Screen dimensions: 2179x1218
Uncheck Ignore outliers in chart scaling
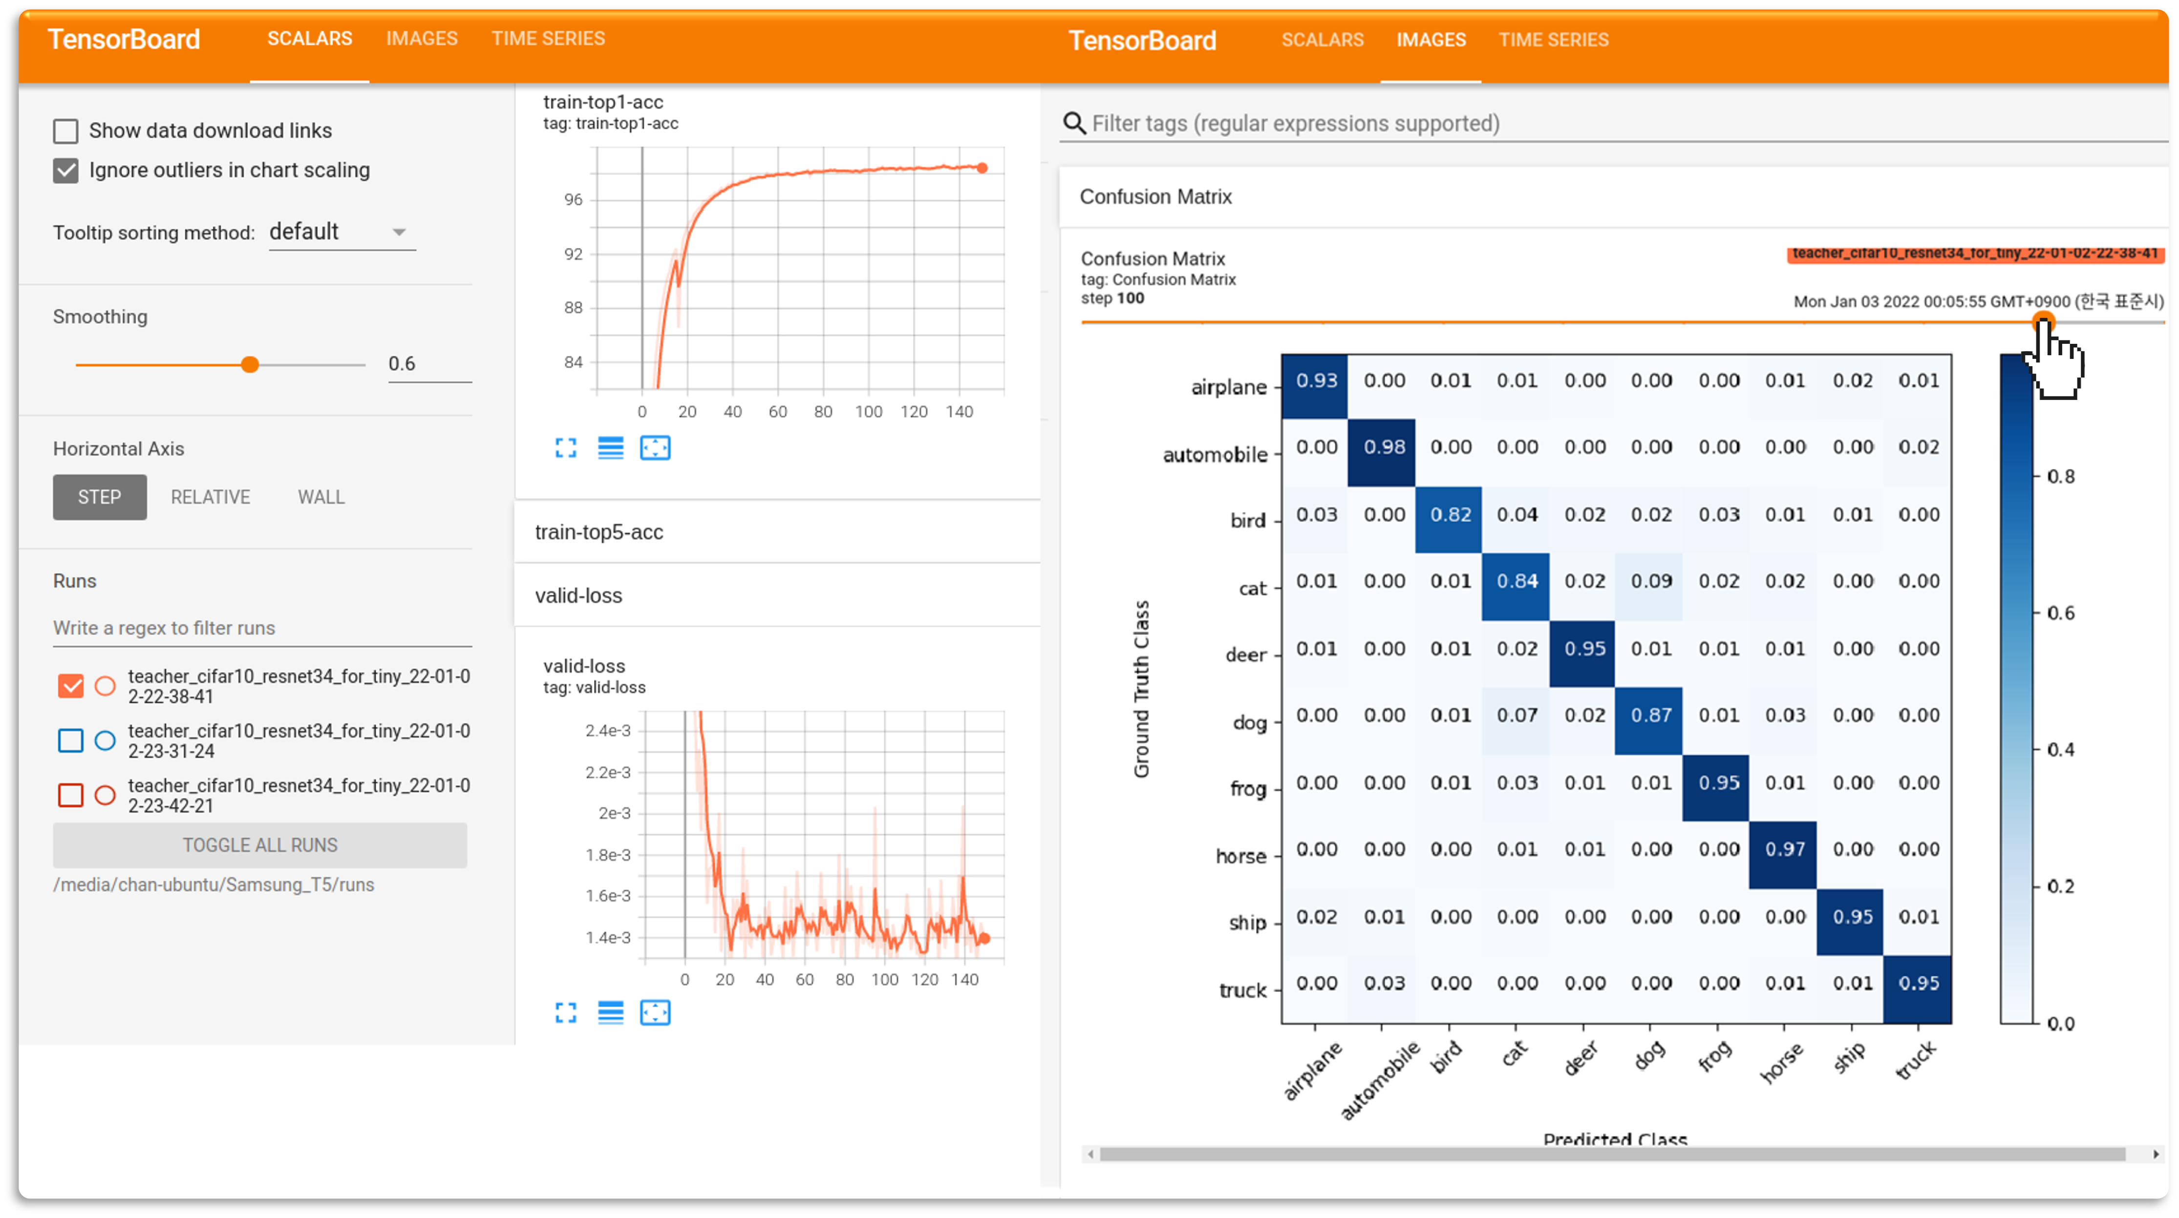[66, 171]
